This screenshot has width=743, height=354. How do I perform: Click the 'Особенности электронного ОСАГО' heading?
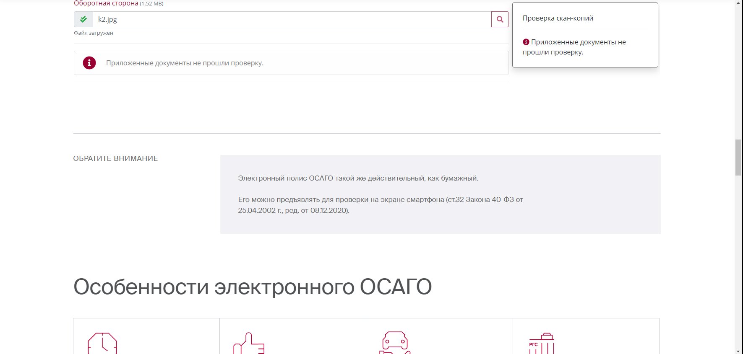tap(252, 287)
